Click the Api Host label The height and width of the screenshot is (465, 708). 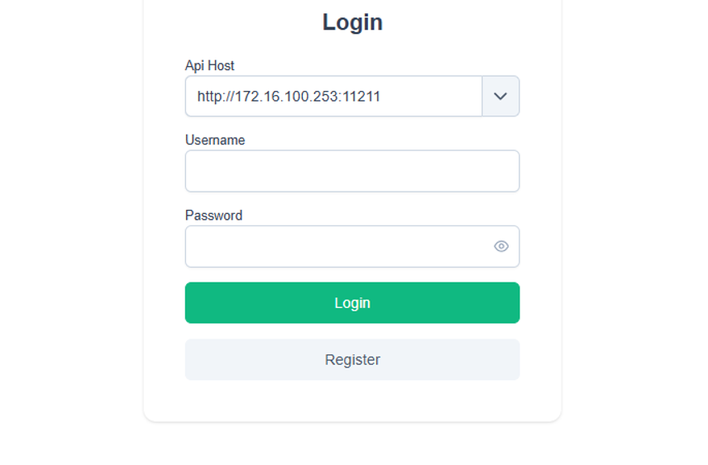coord(210,65)
